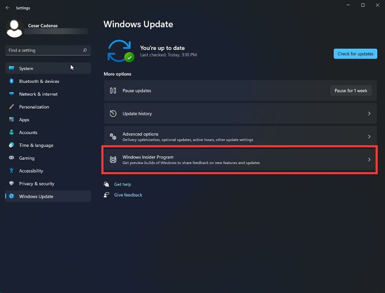Click the Windows Update page heading
This screenshot has height=293, width=385.
click(x=138, y=24)
